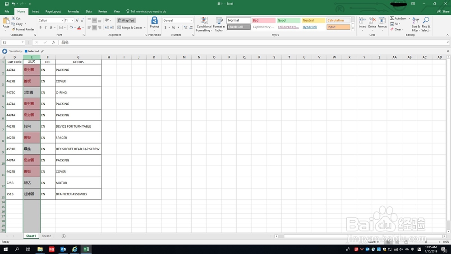Open Format as Table gallery
The image size is (451, 254).
219,24
